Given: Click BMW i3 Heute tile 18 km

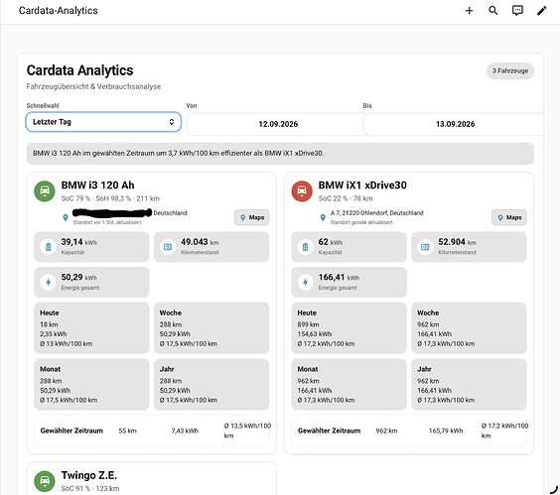Looking at the screenshot, I should click(x=91, y=328).
